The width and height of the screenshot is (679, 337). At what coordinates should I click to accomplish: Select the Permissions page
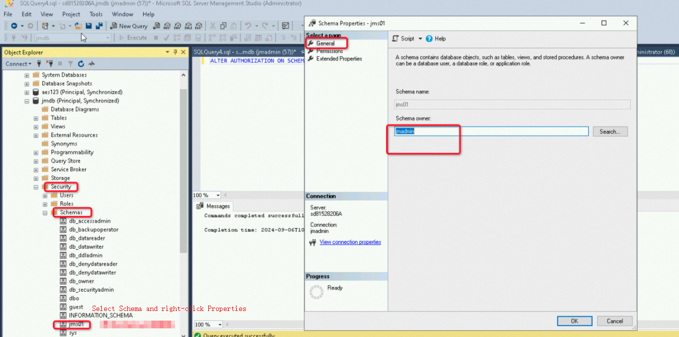329,51
